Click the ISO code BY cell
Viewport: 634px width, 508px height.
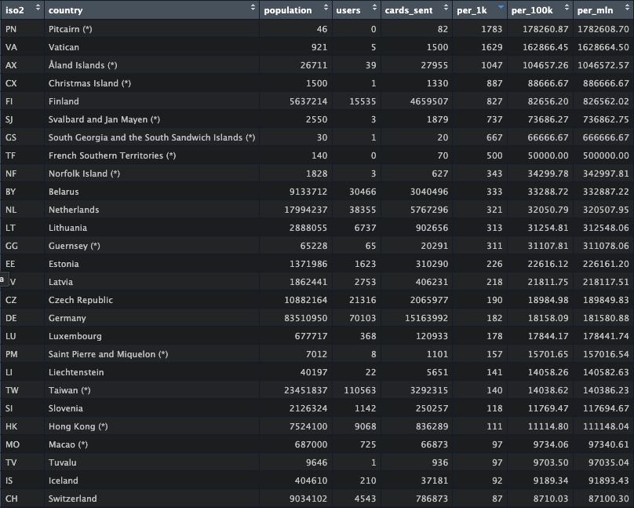point(10,192)
